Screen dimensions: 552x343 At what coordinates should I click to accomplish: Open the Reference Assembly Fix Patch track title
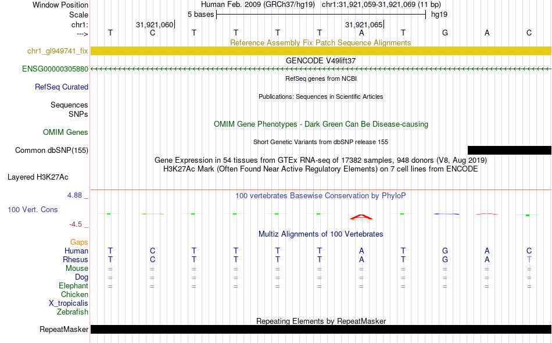coord(320,42)
